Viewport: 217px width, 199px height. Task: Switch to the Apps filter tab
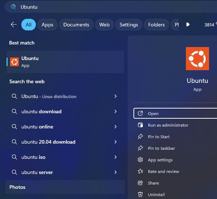47,25
